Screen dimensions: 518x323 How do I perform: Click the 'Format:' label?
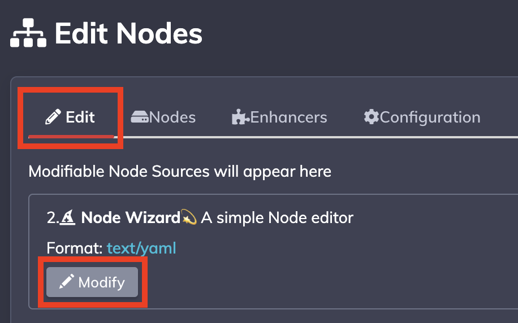tap(75, 248)
